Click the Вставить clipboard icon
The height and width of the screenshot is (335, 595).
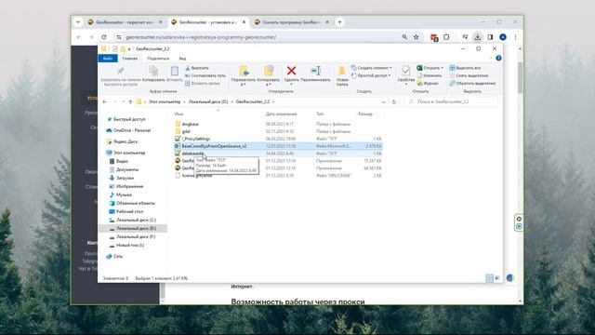coord(175,71)
